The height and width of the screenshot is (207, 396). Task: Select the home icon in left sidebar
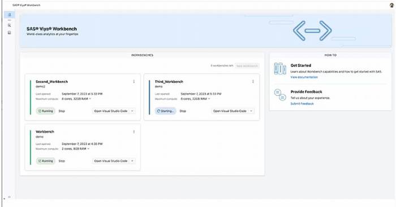click(x=10, y=15)
